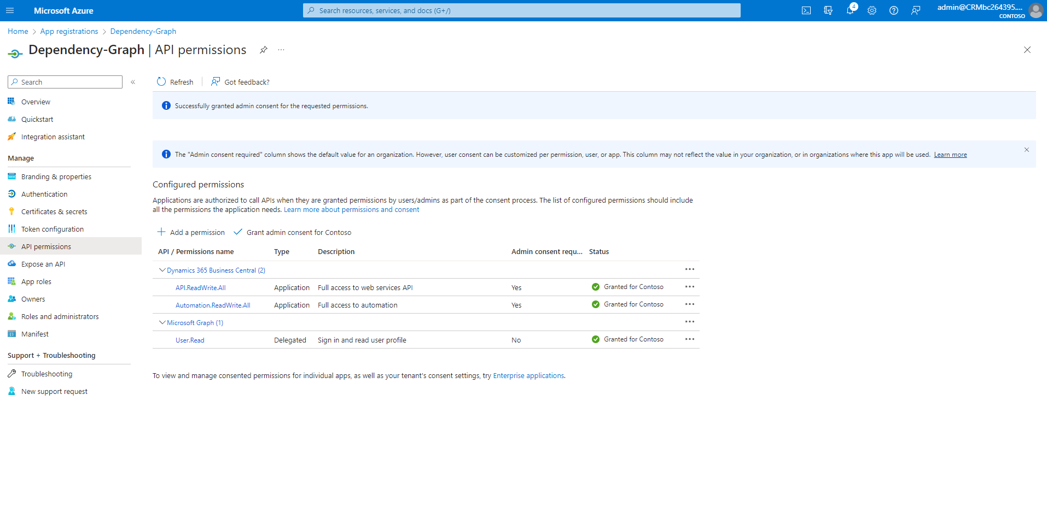Dismiss the admin consent column info banner
Screen dimensions: 1047x507
(x=1027, y=150)
